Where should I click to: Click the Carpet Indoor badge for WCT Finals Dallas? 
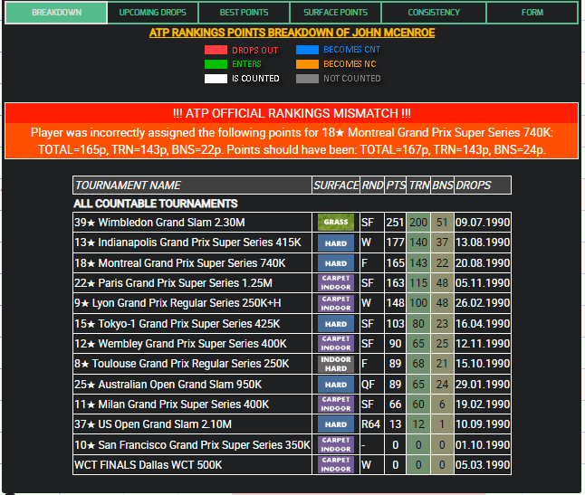(x=336, y=465)
